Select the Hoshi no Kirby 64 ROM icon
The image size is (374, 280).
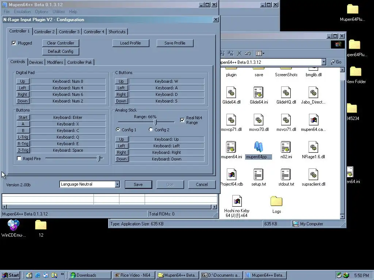[x=237, y=201]
